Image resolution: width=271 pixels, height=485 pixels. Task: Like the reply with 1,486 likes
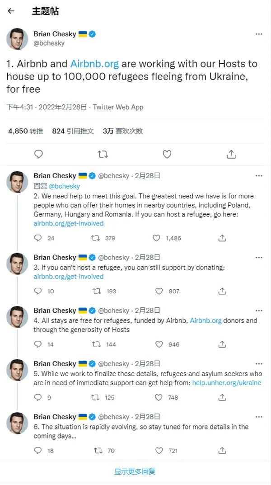click(x=157, y=238)
